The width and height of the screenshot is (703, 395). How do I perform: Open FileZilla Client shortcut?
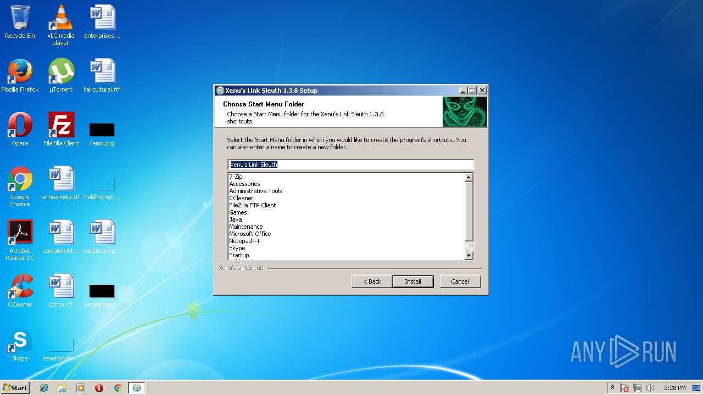point(61,129)
